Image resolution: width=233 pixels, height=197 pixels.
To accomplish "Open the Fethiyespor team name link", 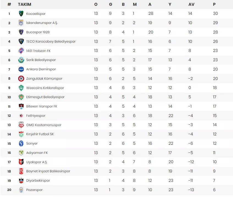I will pyautogui.click(x=36, y=116).
